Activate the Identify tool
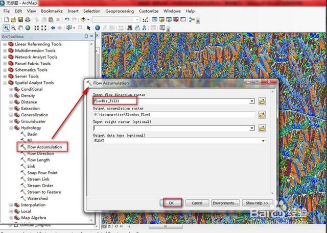This screenshot has height=233, width=327. [x=98, y=28]
